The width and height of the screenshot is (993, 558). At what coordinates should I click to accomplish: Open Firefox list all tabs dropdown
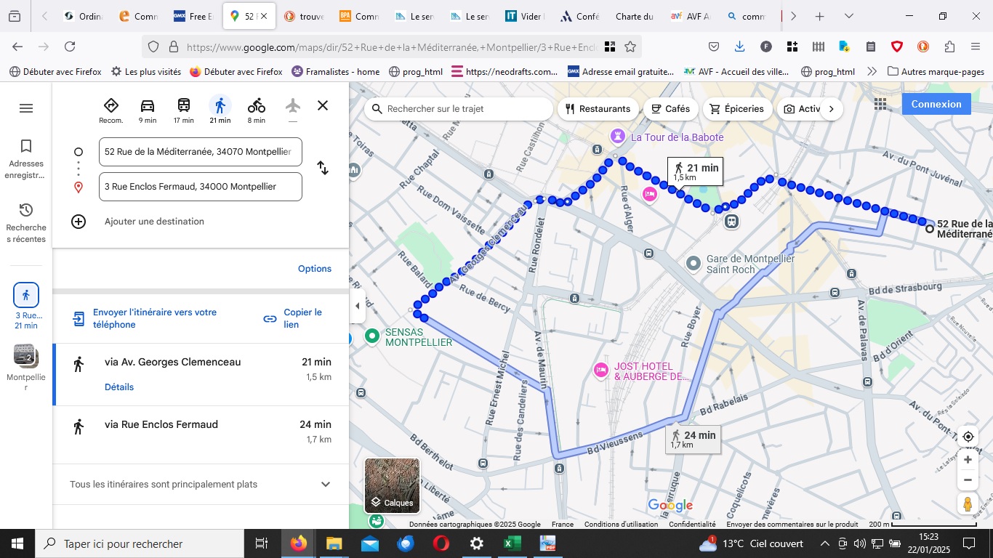849,16
